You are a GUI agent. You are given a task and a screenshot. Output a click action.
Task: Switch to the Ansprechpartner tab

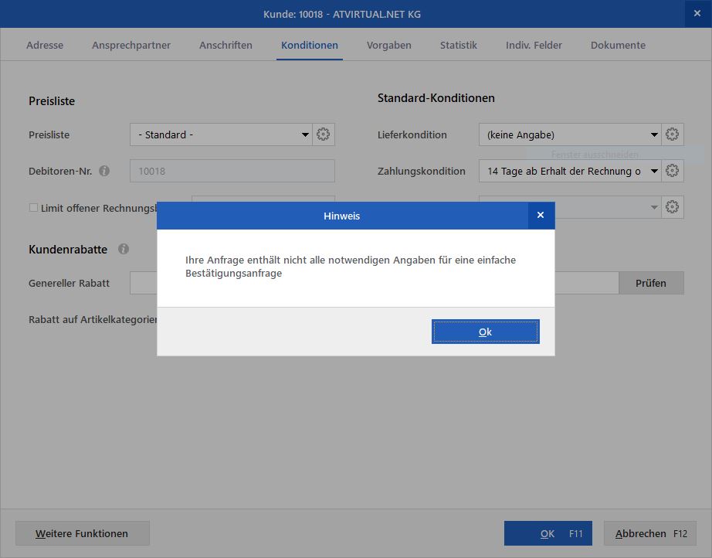click(x=131, y=45)
